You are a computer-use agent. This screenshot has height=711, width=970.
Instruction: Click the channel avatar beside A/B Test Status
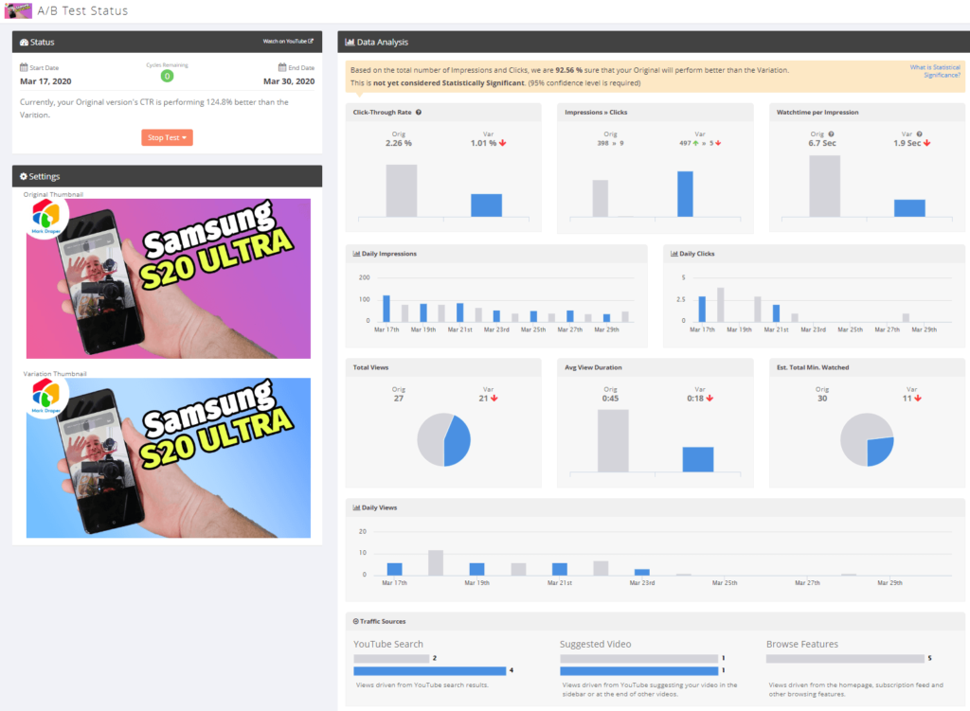pos(18,10)
